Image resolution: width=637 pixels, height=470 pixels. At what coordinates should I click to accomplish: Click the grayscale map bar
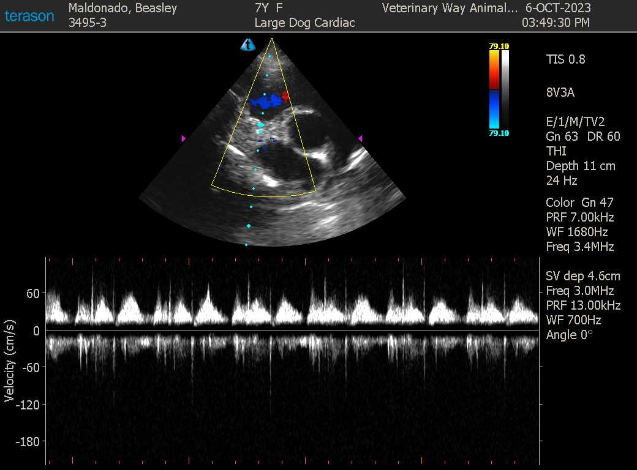pos(505,89)
